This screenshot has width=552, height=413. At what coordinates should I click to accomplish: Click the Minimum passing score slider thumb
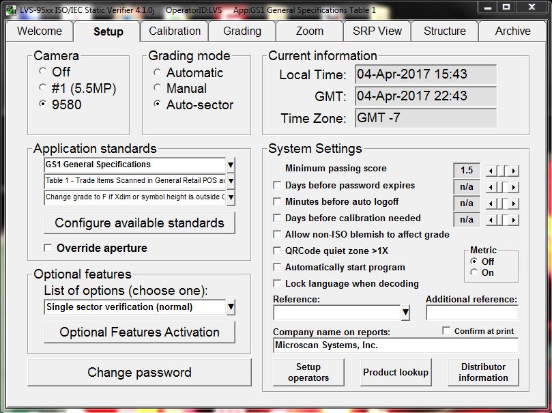(502, 171)
